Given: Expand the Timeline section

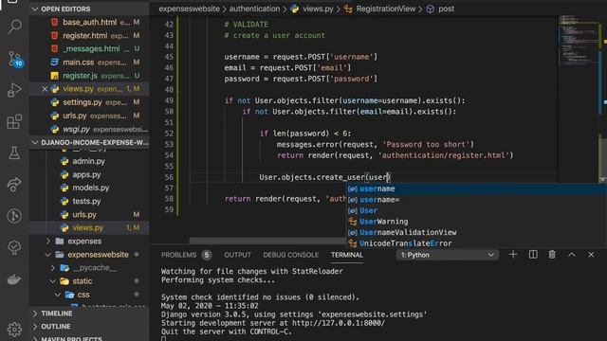Looking at the screenshot, I should pos(89,314).
